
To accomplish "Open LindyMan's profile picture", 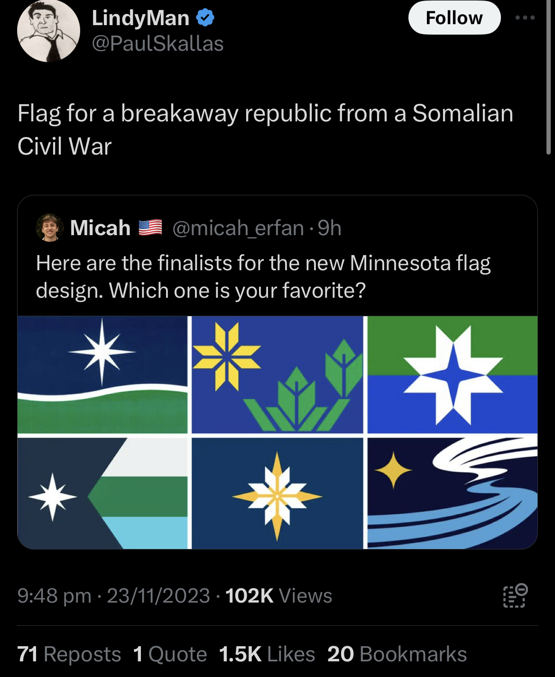I will coord(48,31).
